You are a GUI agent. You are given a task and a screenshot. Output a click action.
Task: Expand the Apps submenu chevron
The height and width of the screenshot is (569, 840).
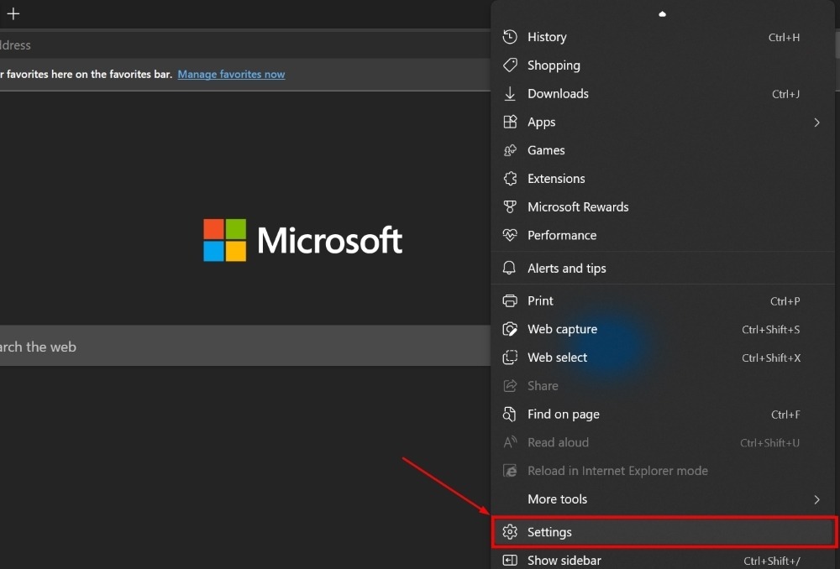click(816, 122)
